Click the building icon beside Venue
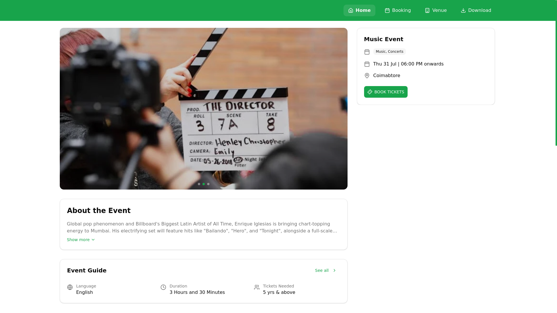 pyautogui.click(x=427, y=10)
